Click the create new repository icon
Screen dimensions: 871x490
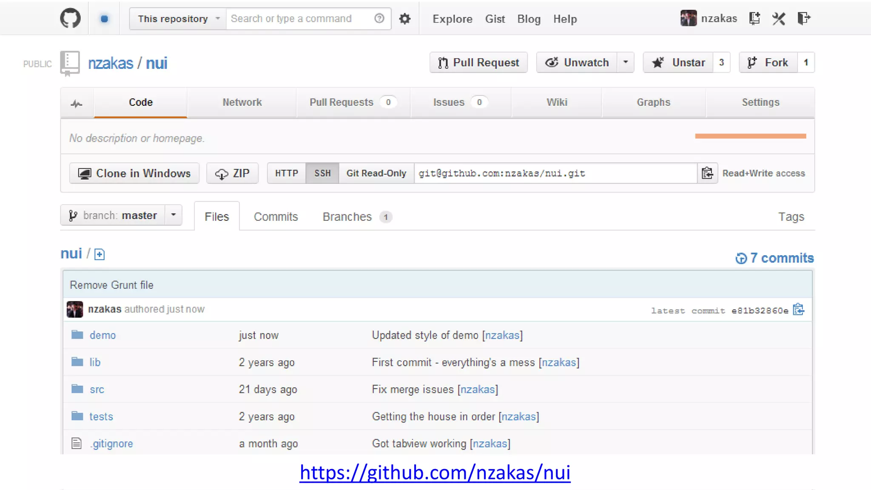coord(754,19)
